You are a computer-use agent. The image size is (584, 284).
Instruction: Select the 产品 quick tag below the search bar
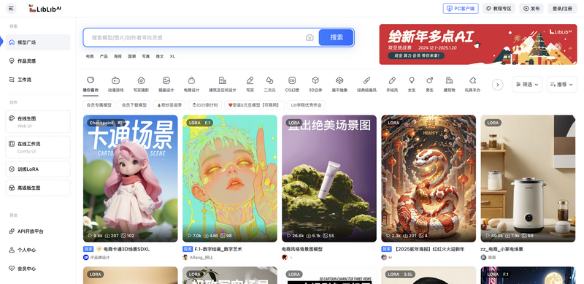point(104,56)
